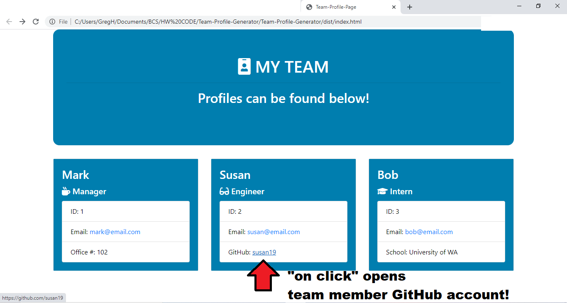This screenshot has height=303, width=567.
Task: Open a new browser tab
Action: pyautogui.click(x=409, y=7)
